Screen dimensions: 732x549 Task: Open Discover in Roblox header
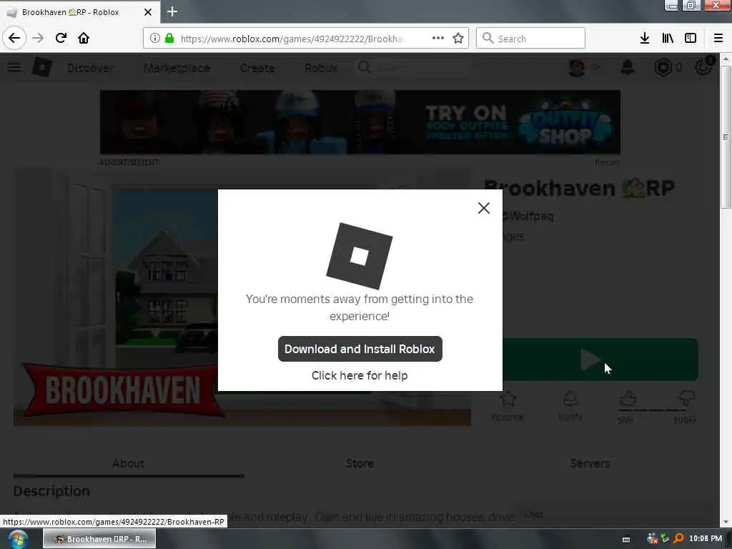coord(90,68)
